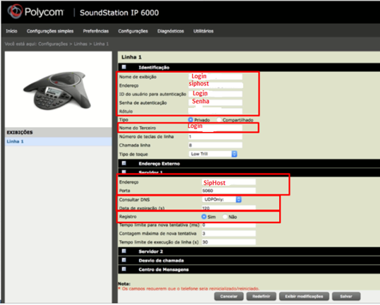This screenshot has height=305, width=380.
Task: Click the Redefinir button
Action: click(261, 297)
